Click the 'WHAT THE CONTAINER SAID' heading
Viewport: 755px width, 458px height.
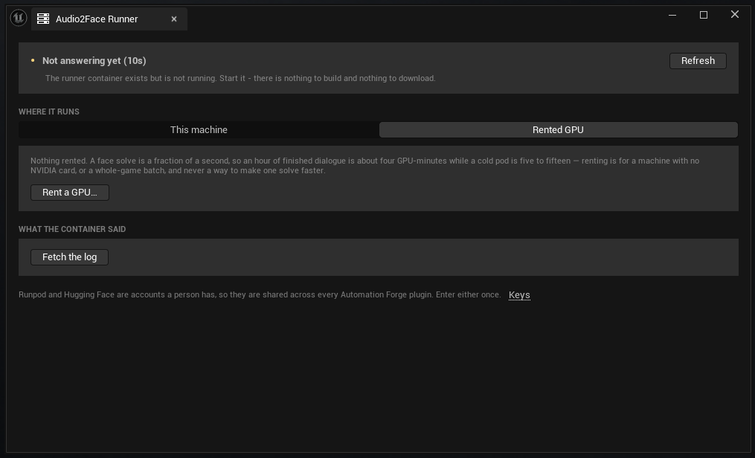coord(72,229)
